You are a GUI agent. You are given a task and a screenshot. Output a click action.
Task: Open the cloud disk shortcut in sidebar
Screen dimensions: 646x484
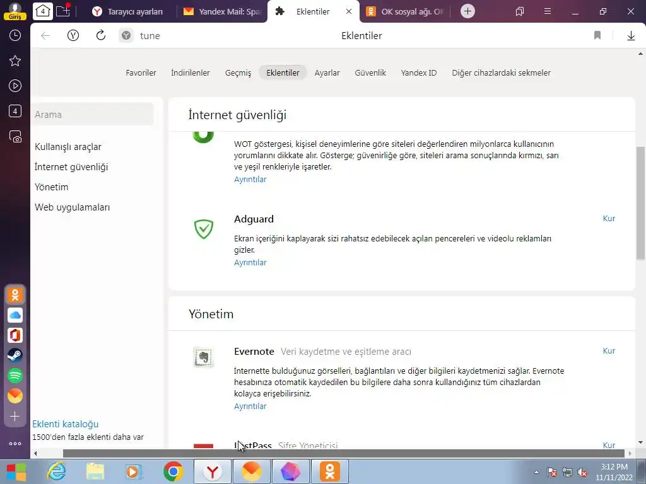(15, 315)
